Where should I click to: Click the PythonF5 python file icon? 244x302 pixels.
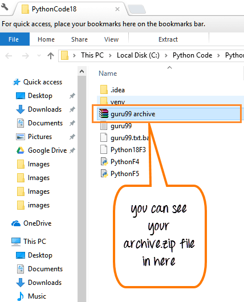[104, 174]
